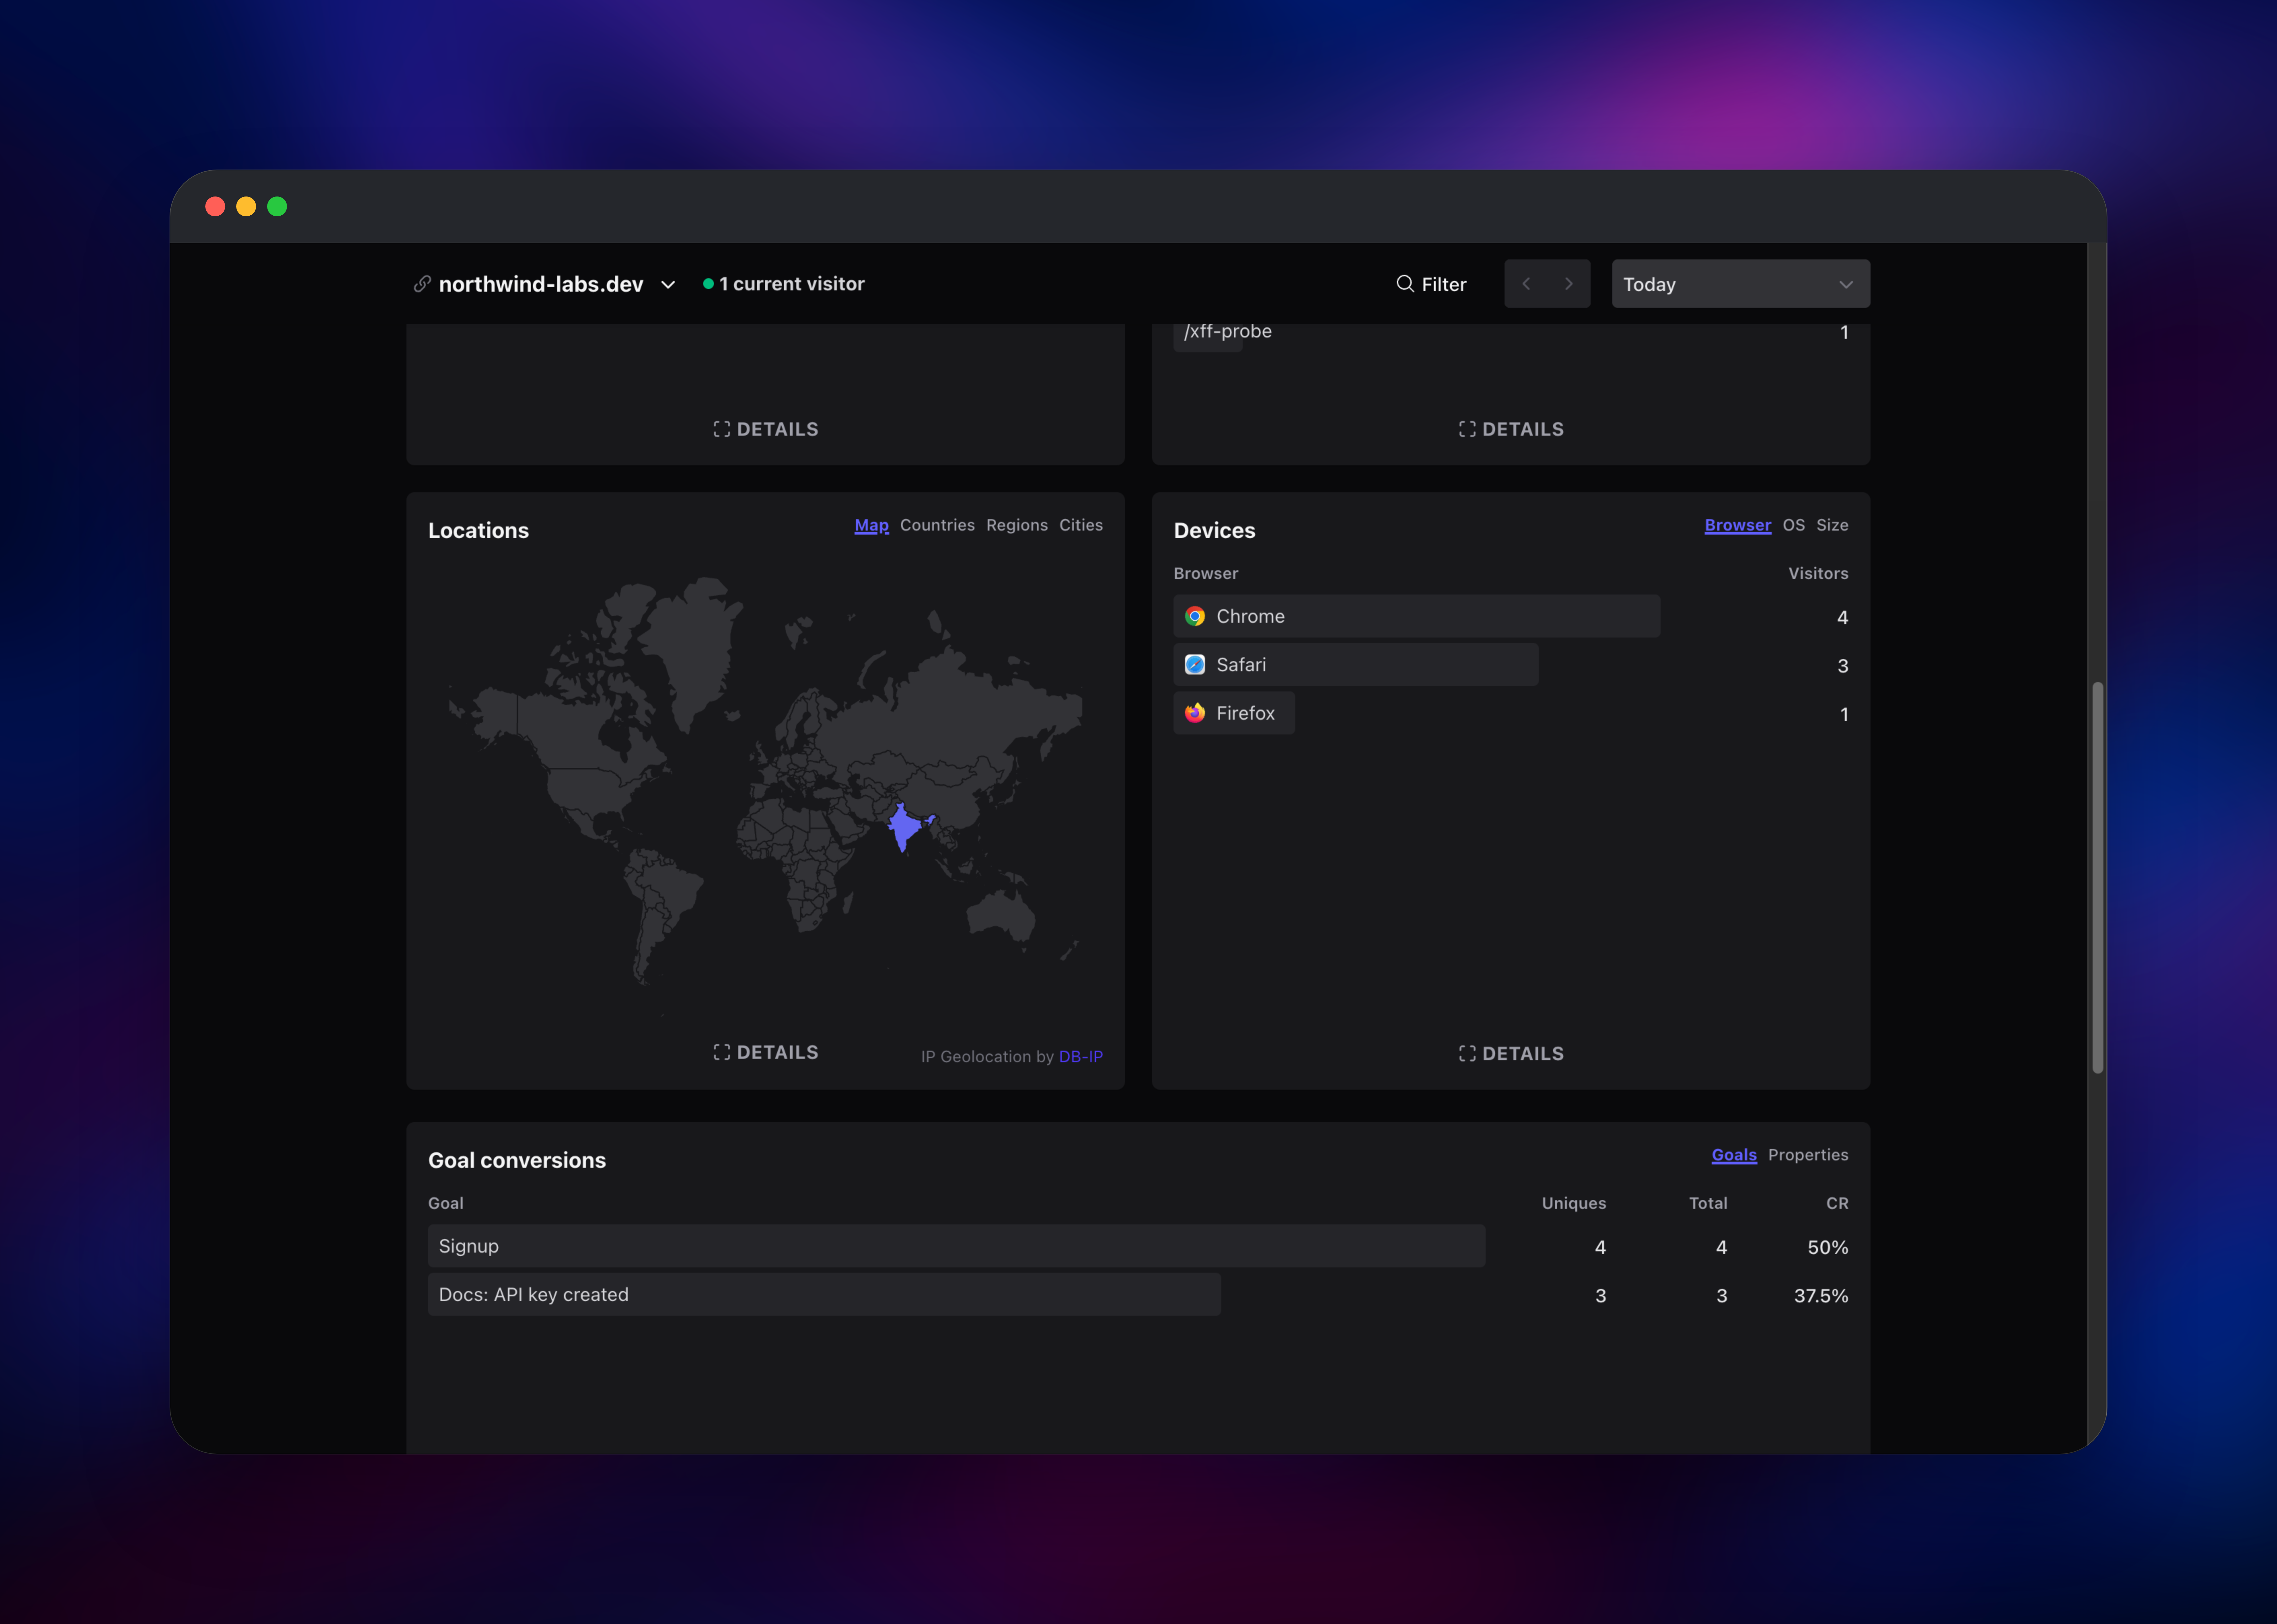
Task: Open the 1 current visitor realtime link
Action: point(784,284)
